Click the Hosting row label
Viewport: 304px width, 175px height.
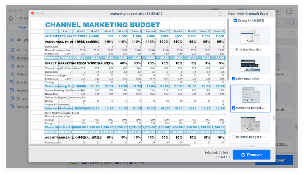click(49, 101)
